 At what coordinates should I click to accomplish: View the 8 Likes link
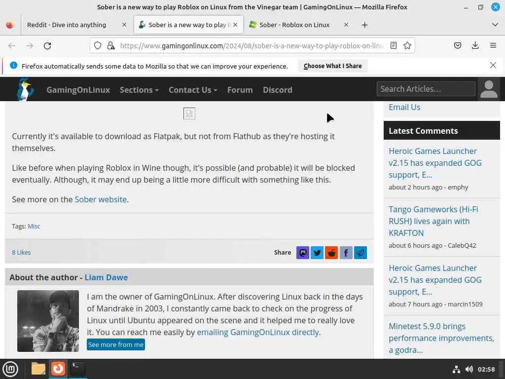(x=21, y=252)
